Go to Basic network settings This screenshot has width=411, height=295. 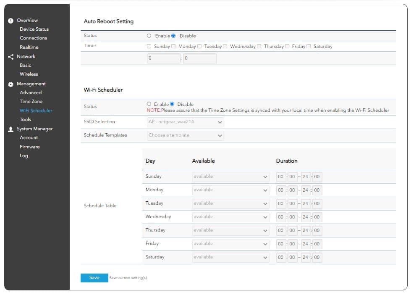(x=26, y=66)
